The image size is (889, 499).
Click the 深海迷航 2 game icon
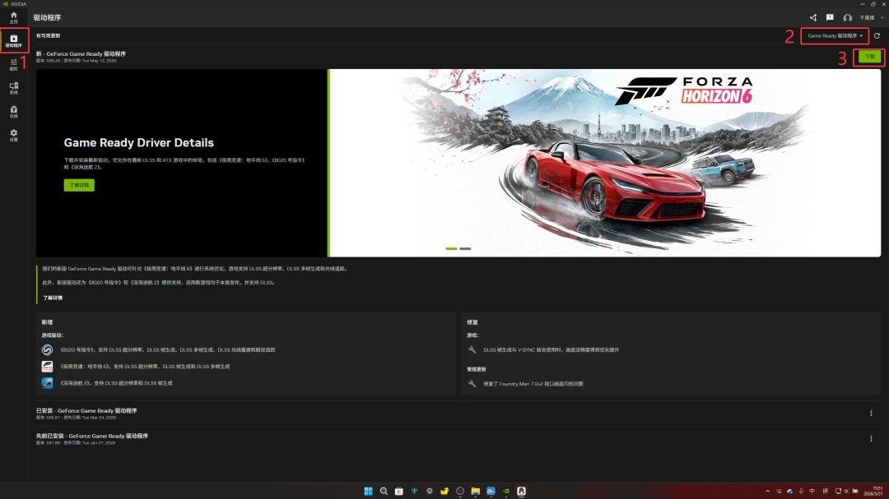(x=47, y=383)
